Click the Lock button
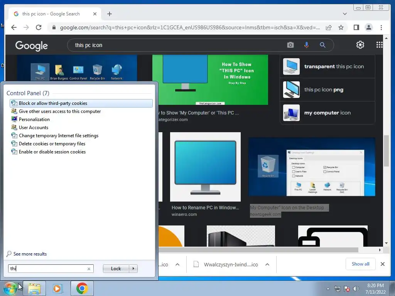The image size is (395, 296). [116, 269]
